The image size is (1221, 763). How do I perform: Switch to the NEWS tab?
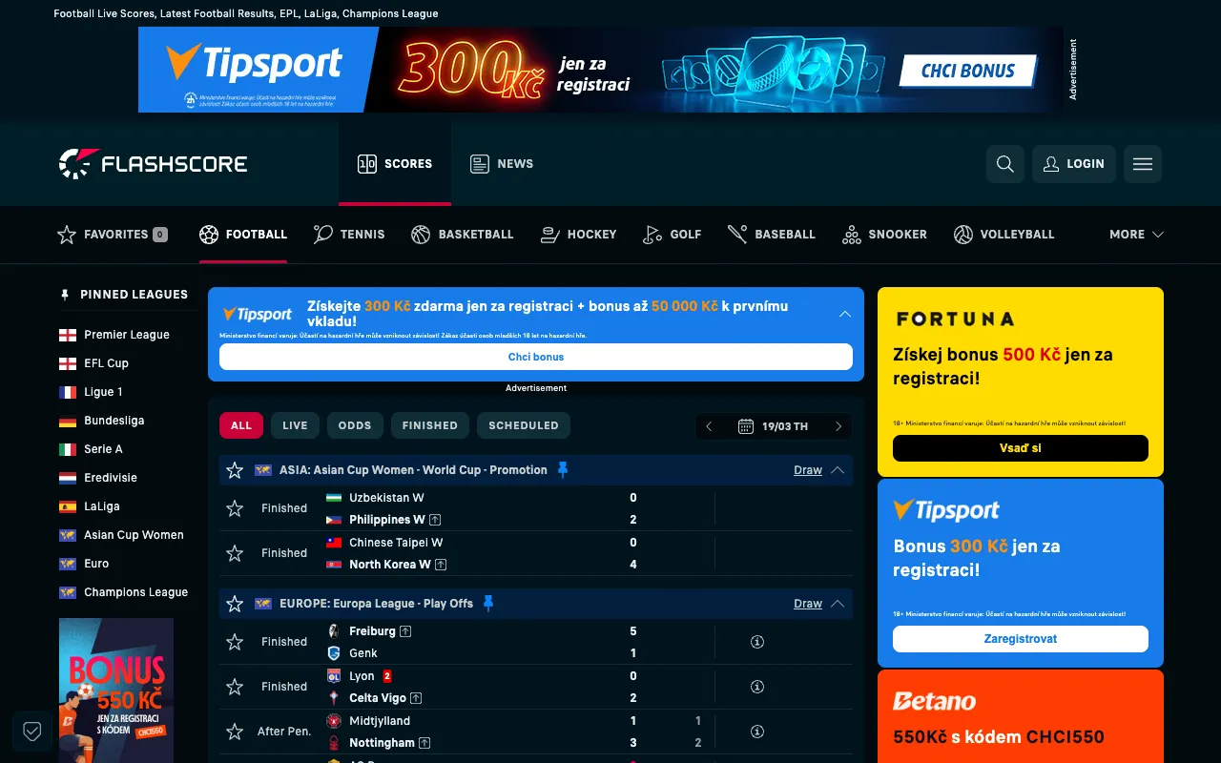(502, 164)
